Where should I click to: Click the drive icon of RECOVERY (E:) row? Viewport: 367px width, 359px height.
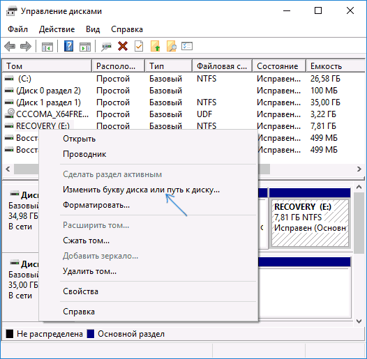tap(9, 126)
